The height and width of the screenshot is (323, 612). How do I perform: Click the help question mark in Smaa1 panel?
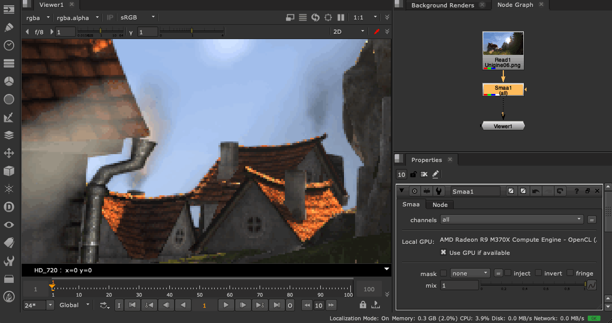click(577, 191)
